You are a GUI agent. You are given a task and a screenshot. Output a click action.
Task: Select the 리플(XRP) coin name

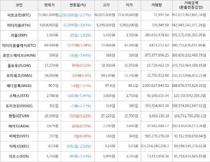pos(19,35)
